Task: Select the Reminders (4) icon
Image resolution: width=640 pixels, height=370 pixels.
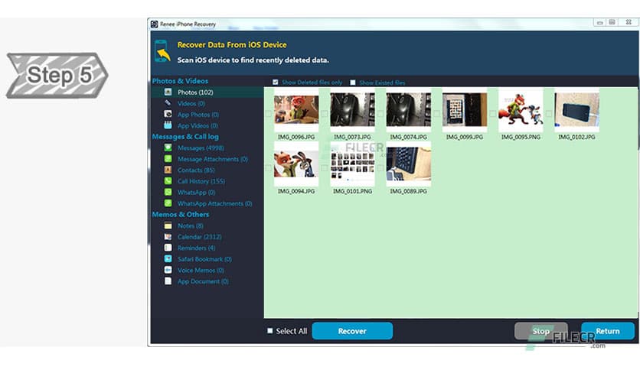Action: [x=168, y=248]
